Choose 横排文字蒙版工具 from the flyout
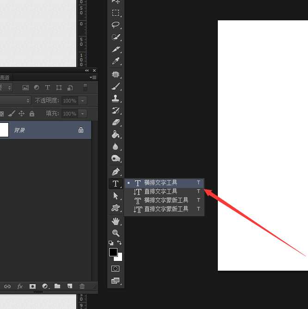Viewport: 308px width, 309px height. [166, 200]
